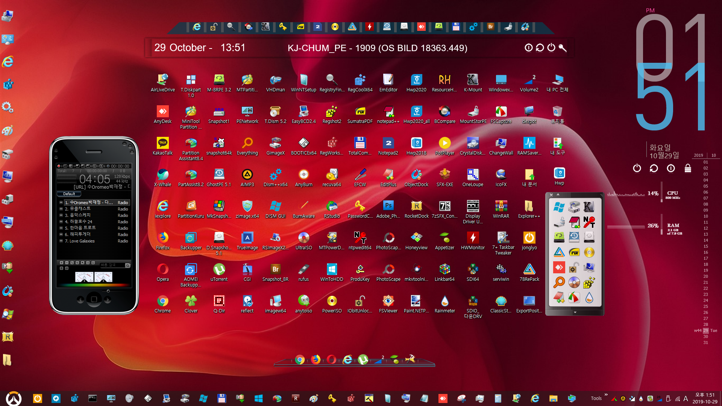722x406 pixels.
Task: Click AnyDesk icon on taskbar
Action: [443, 398]
